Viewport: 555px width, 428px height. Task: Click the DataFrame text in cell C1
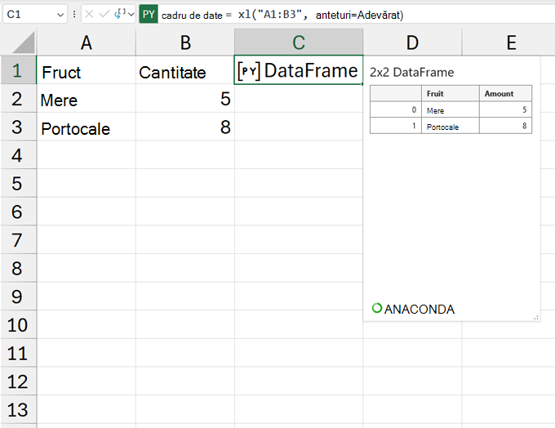(x=311, y=70)
